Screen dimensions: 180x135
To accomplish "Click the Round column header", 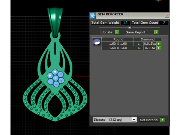I will 118,39.
